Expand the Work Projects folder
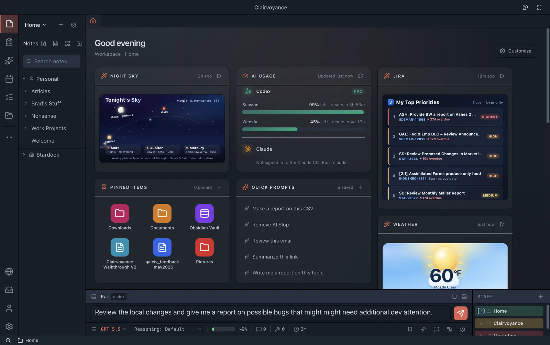This screenshot has width=550, height=345. [x=26, y=128]
